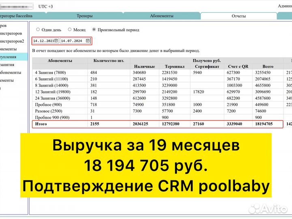This screenshot has width=292, height=219.
Task: Click terminal total 12792380
Action: click(x=171, y=124)
